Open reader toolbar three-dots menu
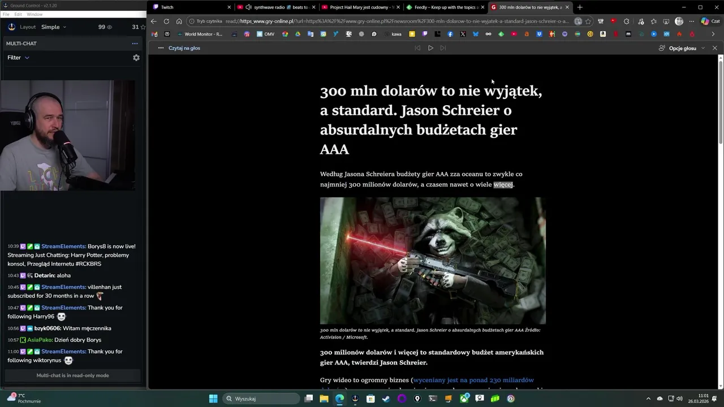The width and height of the screenshot is (724, 407). (x=161, y=48)
